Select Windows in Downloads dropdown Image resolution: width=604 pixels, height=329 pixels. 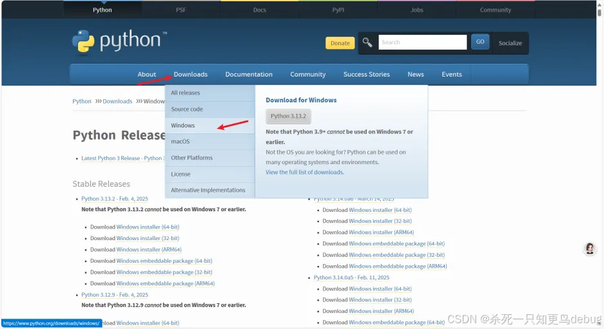210,126
